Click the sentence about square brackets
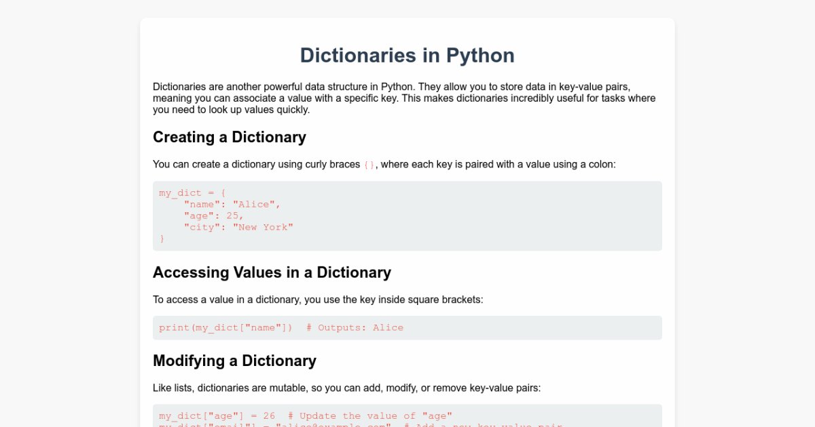Screen dimensions: 815x427 pos(317,300)
